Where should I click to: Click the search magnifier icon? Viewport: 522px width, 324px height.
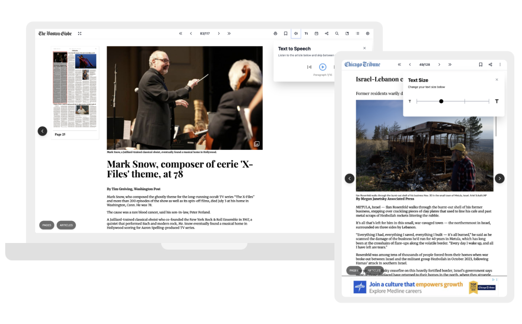pyautogui.click(x=337, y=34)
